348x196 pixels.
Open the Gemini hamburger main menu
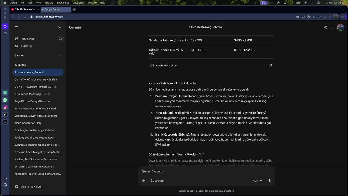[x=17, y=27]
